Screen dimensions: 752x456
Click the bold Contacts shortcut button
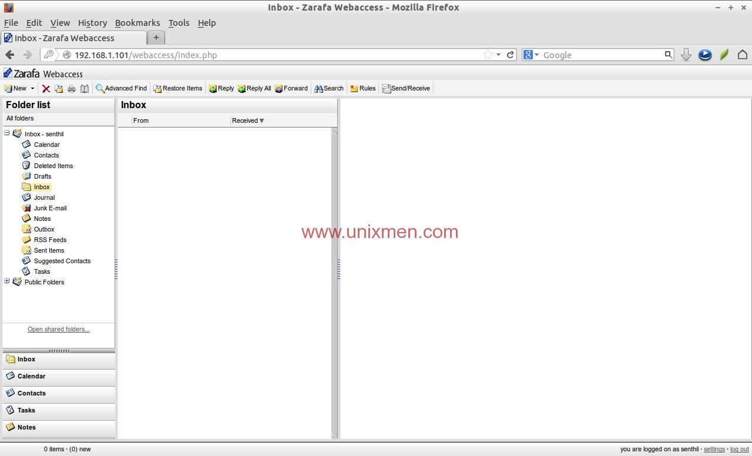tap(59, 394)
